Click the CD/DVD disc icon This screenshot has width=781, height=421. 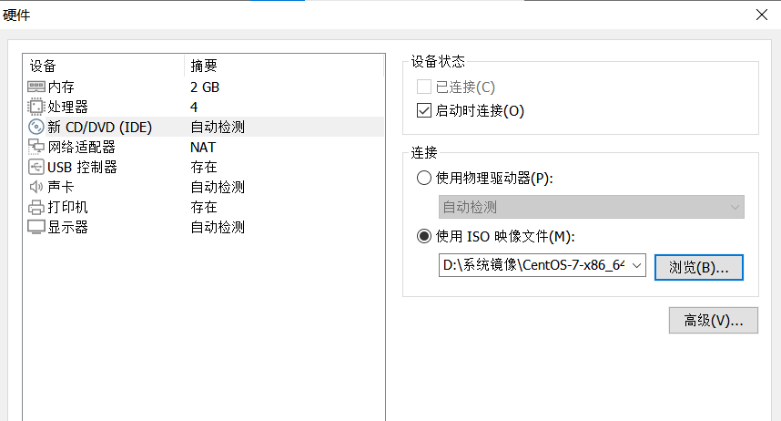coord(35,127)
